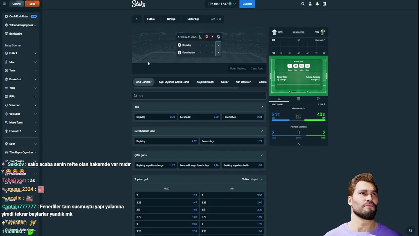Switch to Casino mode
The image size is (419, 236).
[x=16, y=4]
